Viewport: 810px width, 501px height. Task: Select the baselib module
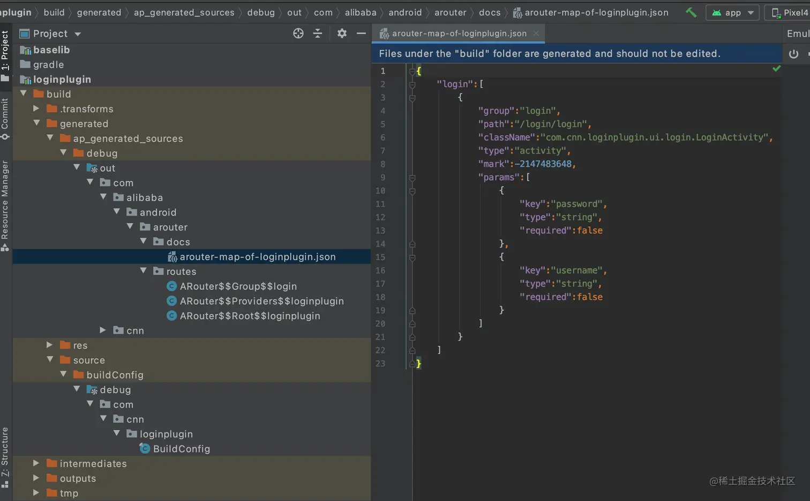pyautogui.click(x=51, y=50)
